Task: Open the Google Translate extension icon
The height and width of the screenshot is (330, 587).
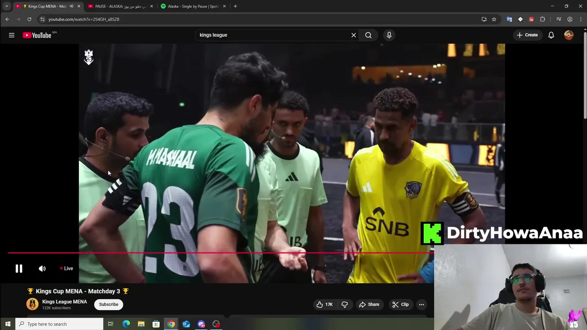Action: [509, 19]
